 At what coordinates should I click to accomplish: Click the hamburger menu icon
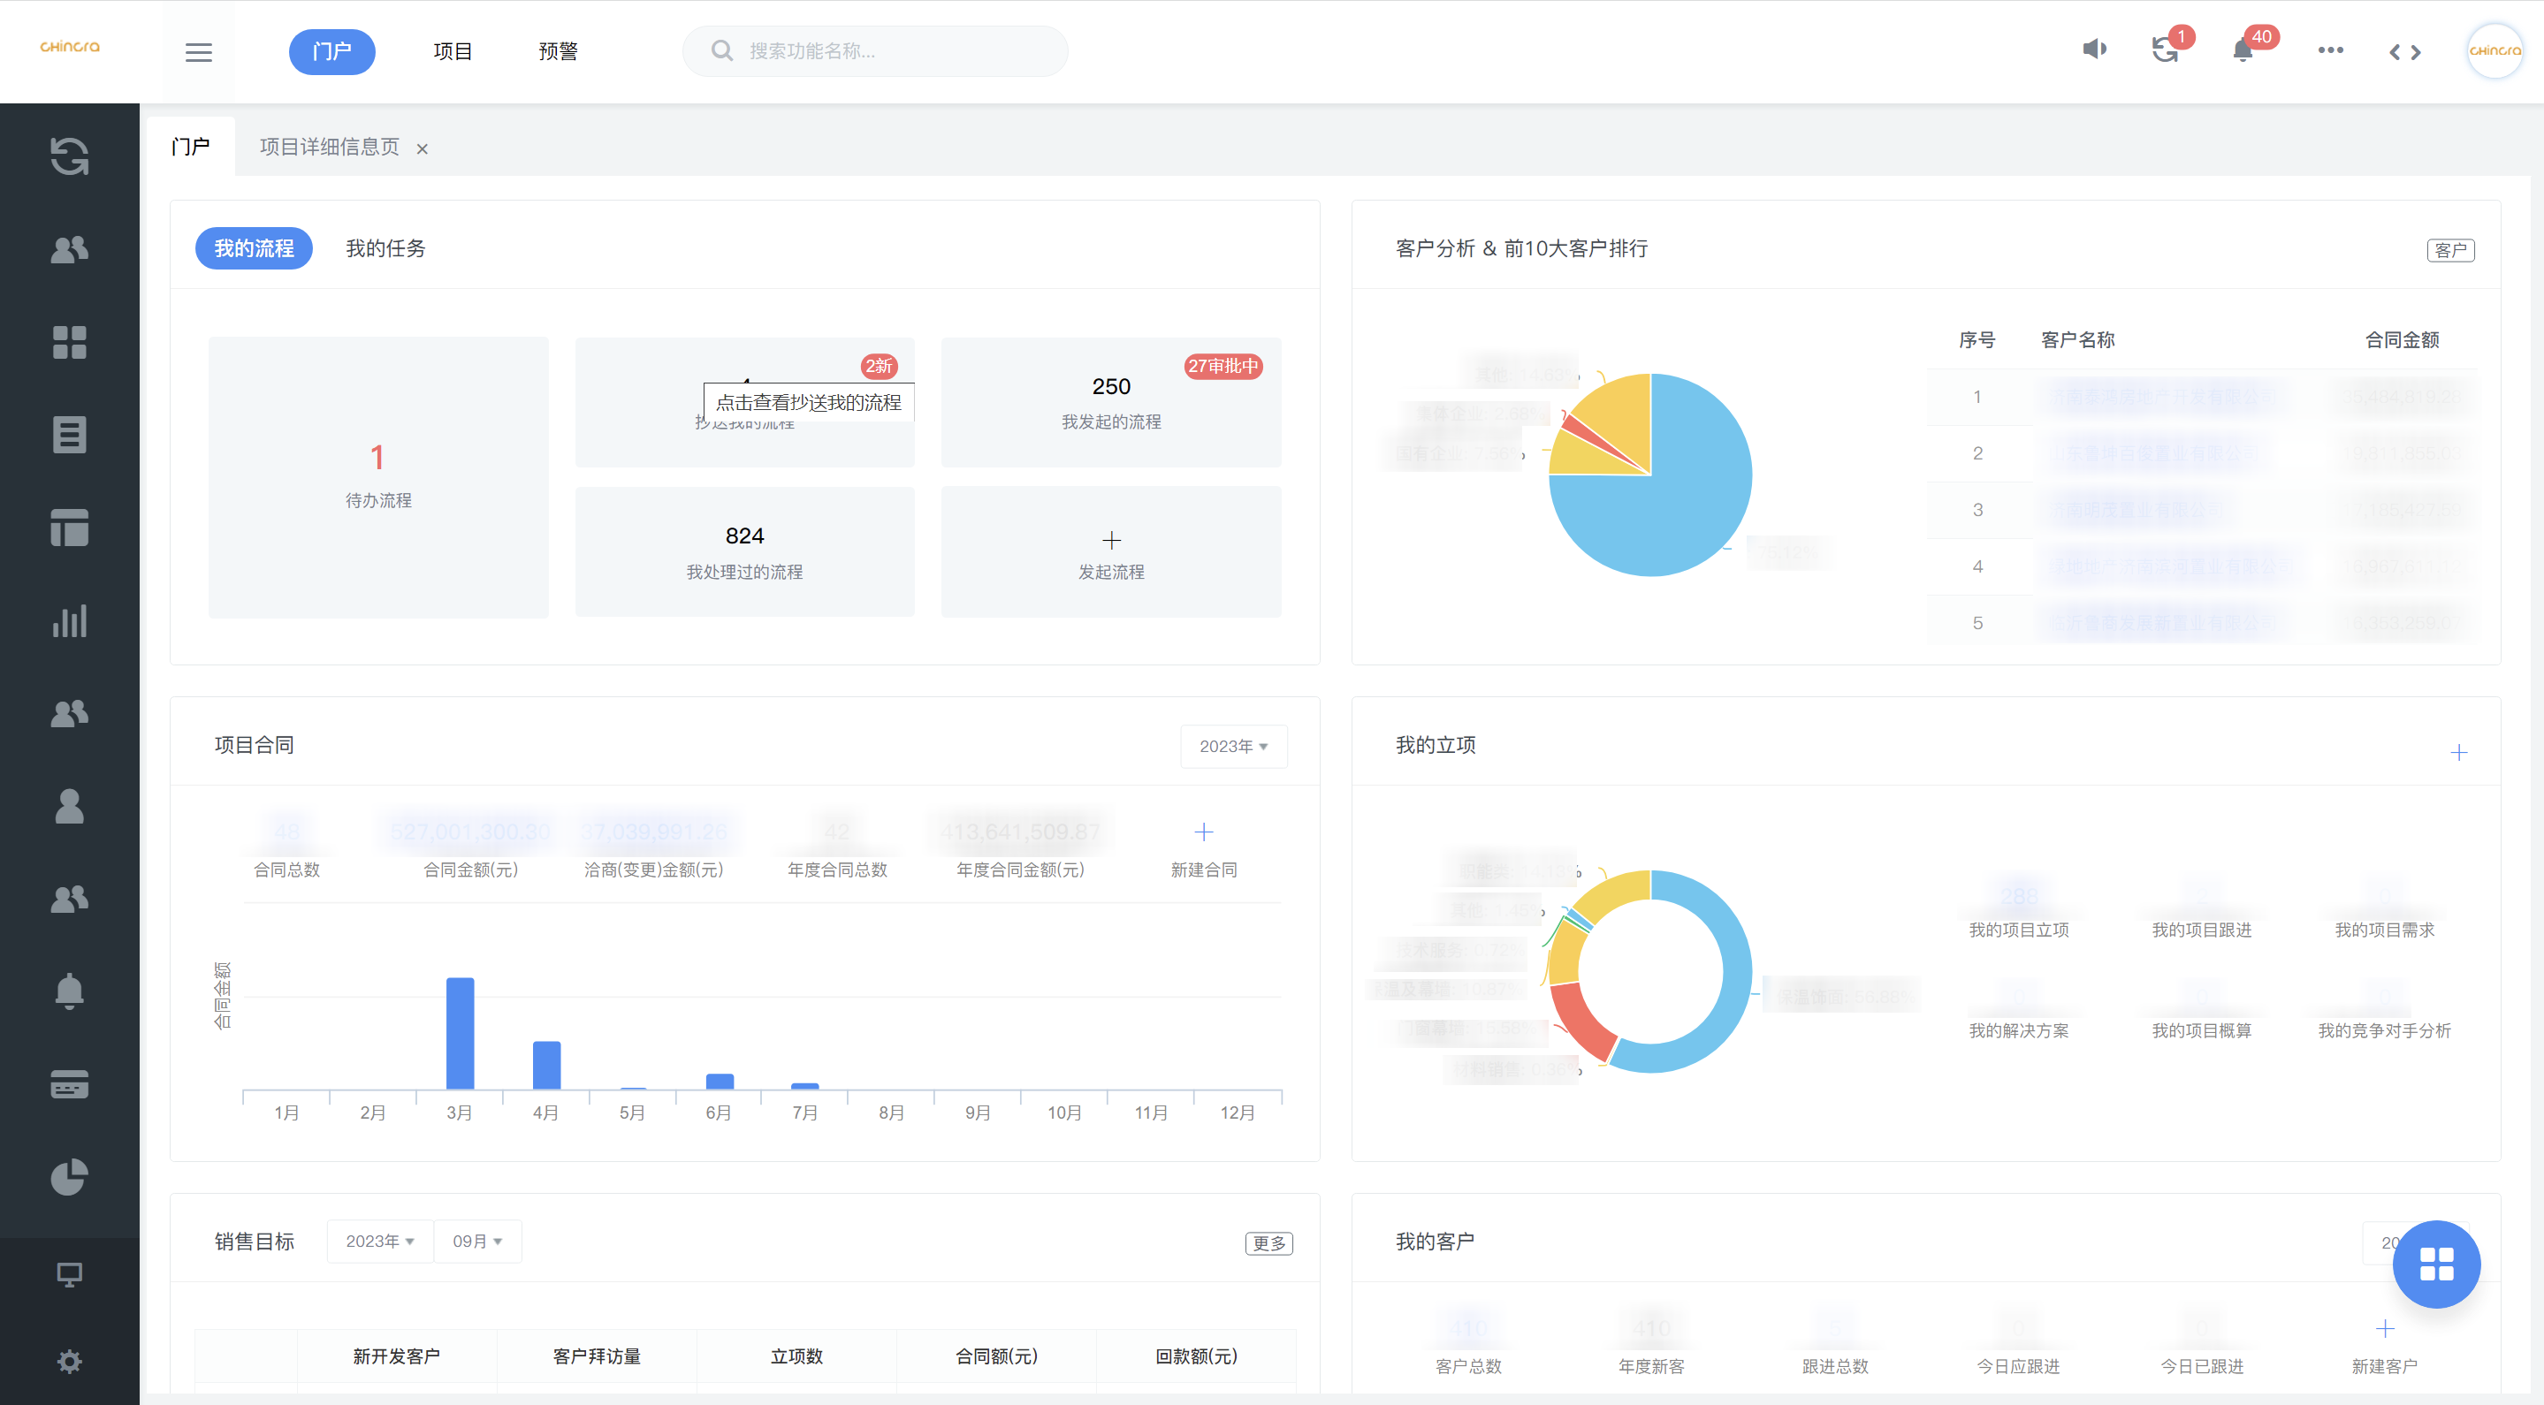tap(199, 51)
